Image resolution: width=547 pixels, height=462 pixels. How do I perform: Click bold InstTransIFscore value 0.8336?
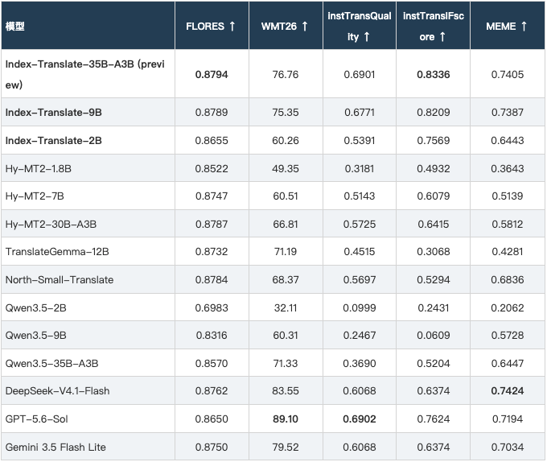pos(434,74)
